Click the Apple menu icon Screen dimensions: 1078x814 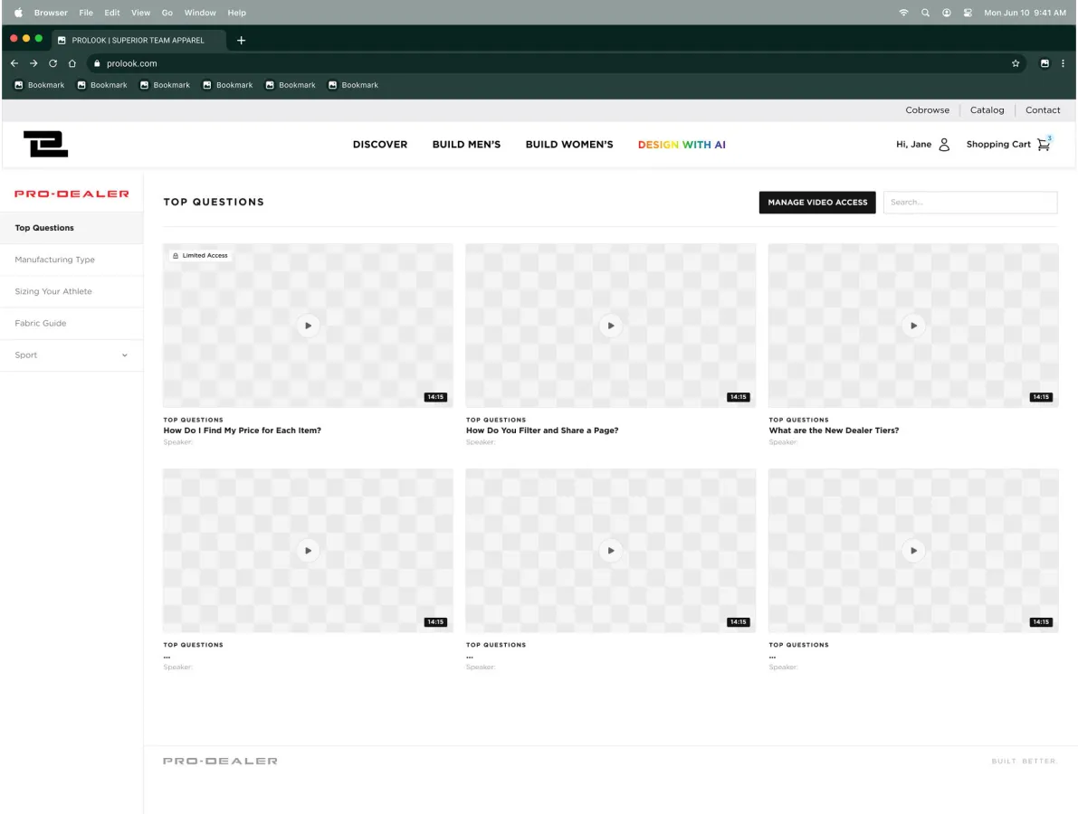coord(19,13)
